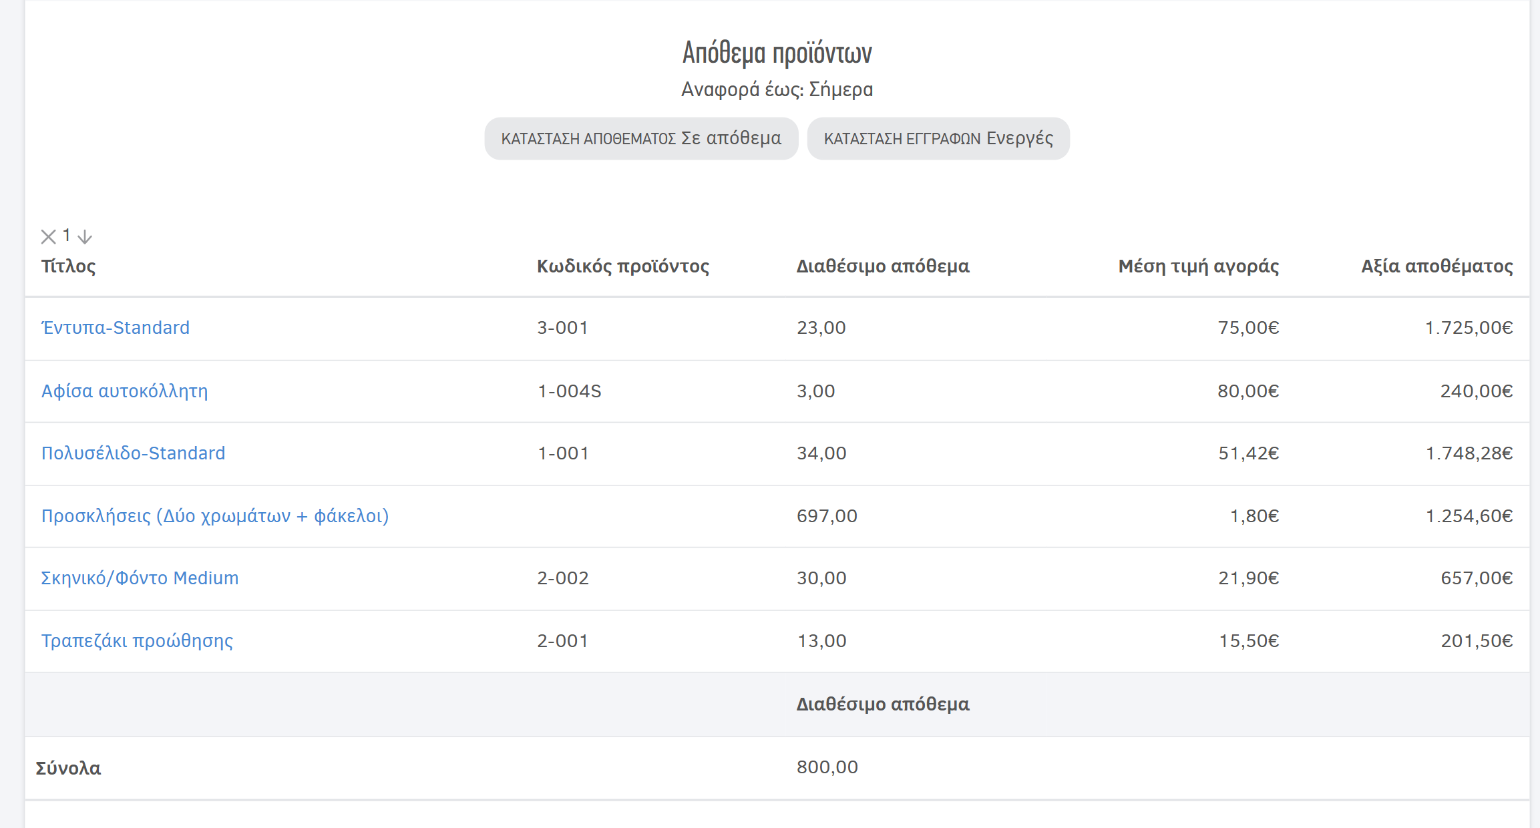Click average price 1,80€
Image resolution: width=1540 pixels, height=828 pixels.
[x=1255, y=516]
